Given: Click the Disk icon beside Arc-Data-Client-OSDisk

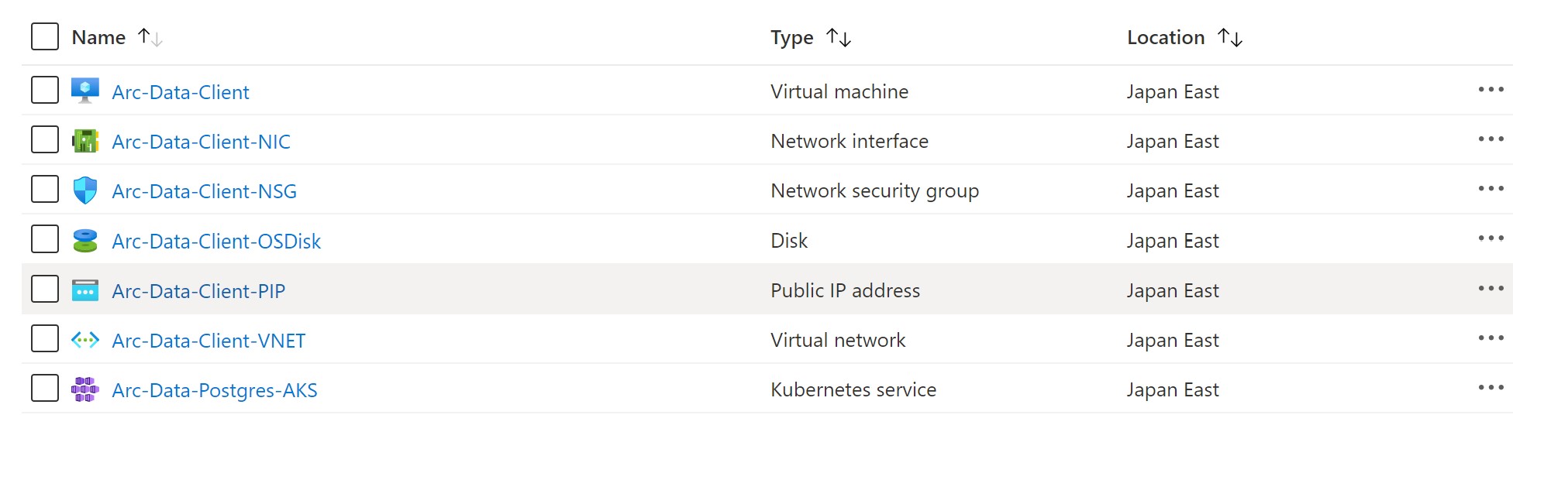Looking at the screenshot, I should click(x=85, y=240).
